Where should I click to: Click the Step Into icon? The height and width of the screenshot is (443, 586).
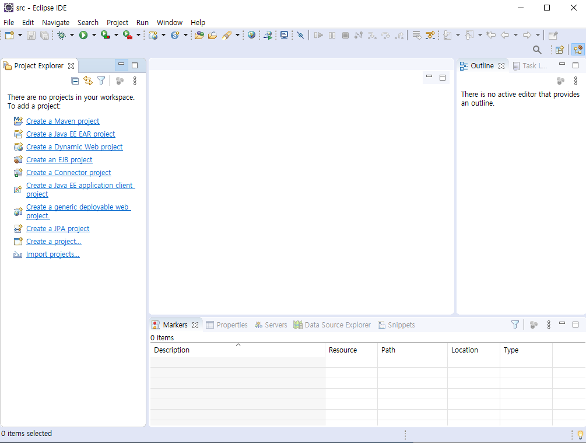tap(372, 35)
